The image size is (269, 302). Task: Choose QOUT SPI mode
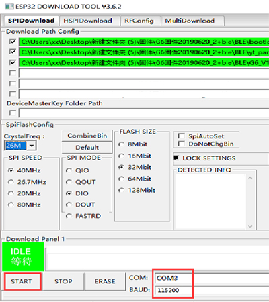pos(81,182)
